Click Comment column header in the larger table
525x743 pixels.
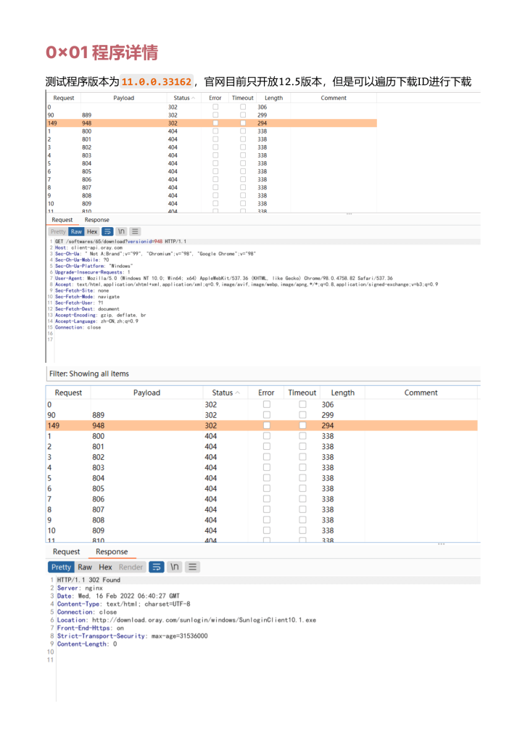(421, 393)
